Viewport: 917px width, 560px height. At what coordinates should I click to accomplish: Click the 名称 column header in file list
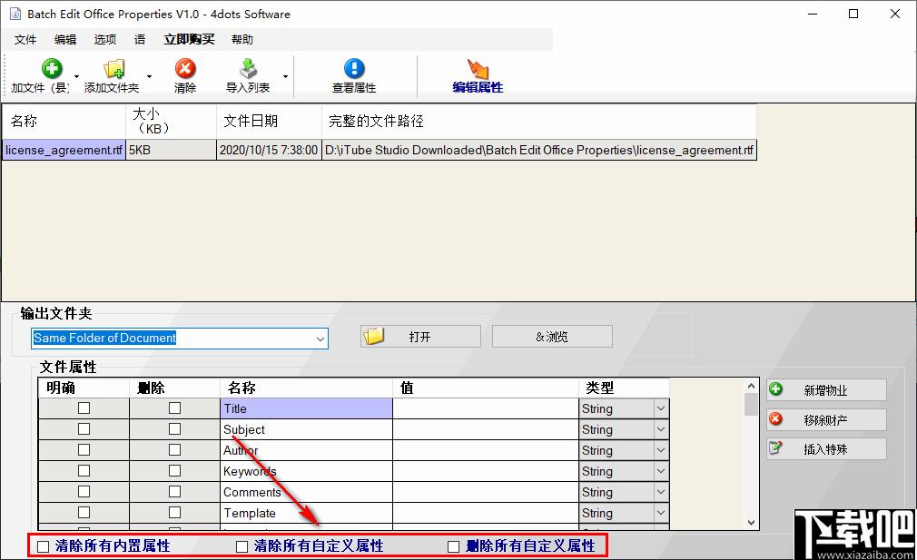tap(64, 122)
